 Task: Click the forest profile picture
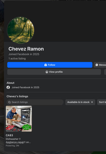pos(21,30)
